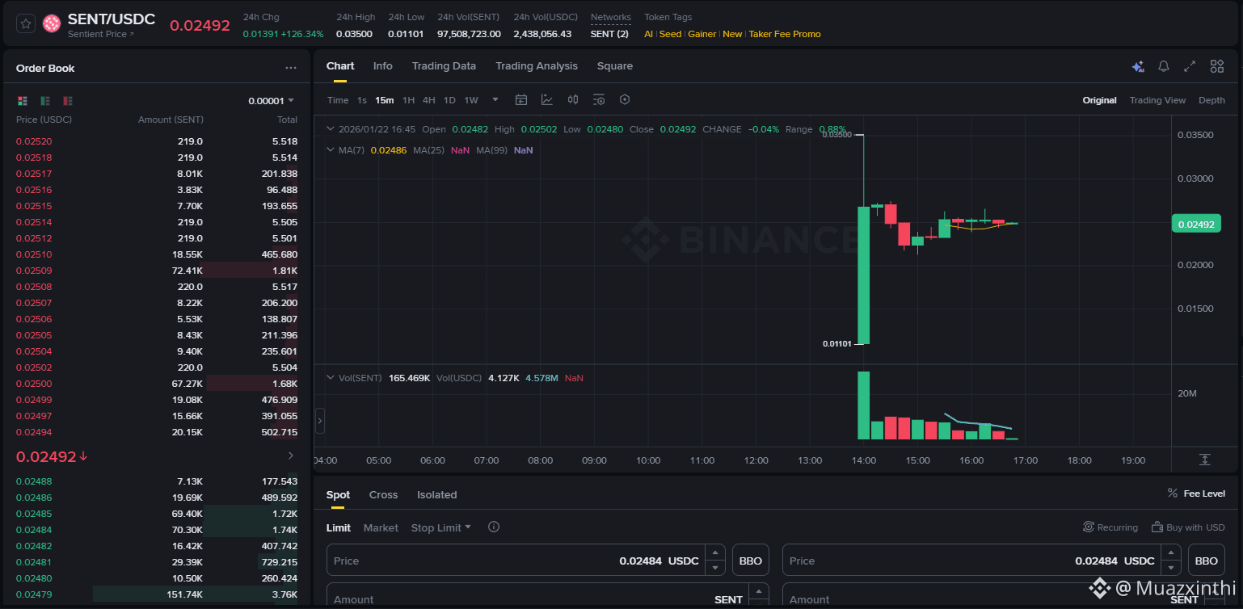
Task: Click the chart scale reset icon
Action: (1204, 460)
